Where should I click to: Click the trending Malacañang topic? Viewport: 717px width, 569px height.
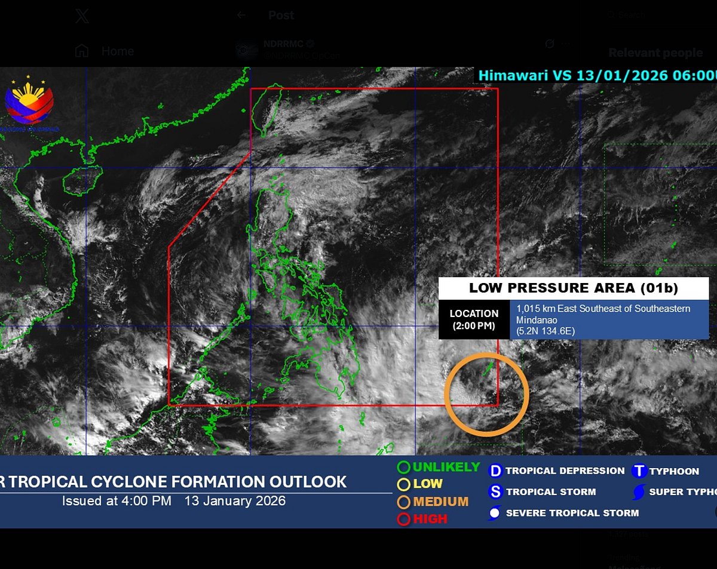[x=635, y=566]
